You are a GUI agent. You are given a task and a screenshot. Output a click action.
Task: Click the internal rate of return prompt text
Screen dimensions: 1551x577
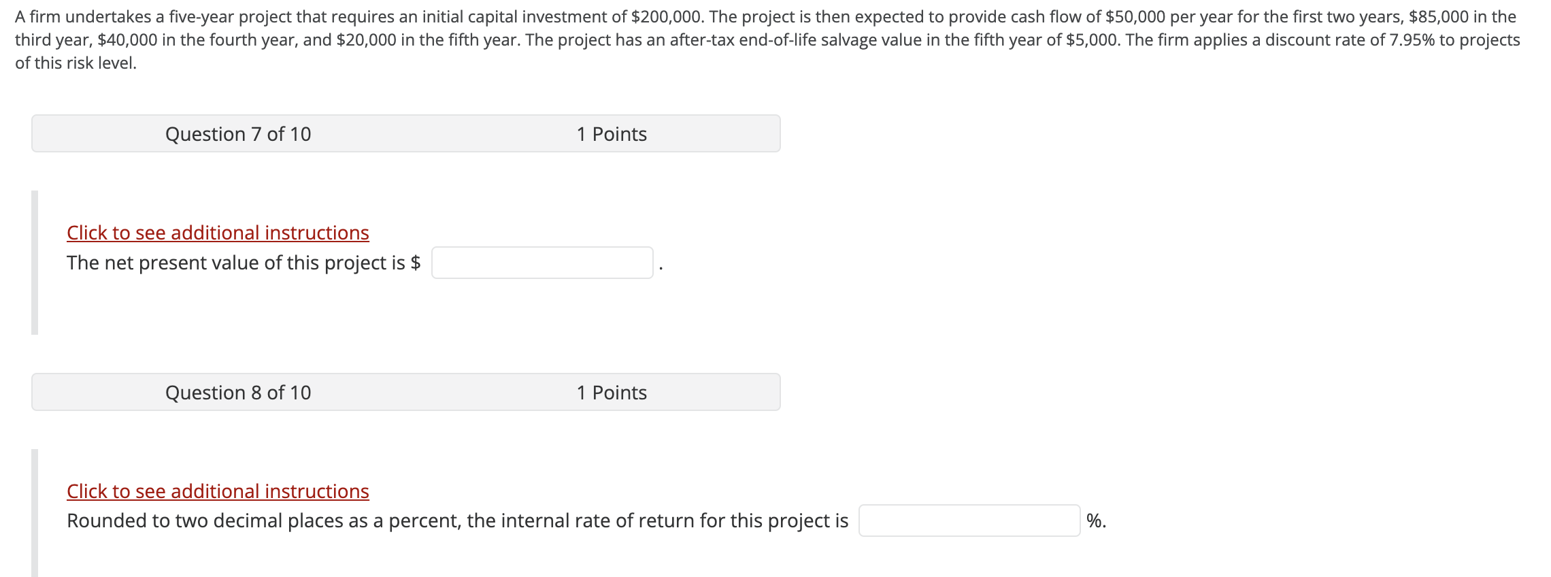coord(458,521)
